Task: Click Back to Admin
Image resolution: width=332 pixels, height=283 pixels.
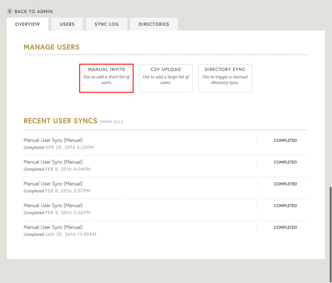Action: 34,11
